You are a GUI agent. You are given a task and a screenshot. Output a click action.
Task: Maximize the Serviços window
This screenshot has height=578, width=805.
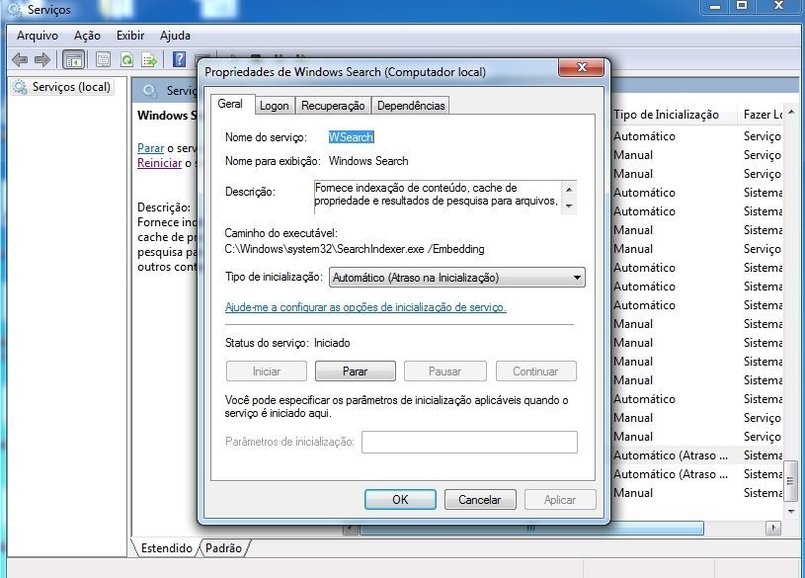pyautogui.click(x=742, y=6)
